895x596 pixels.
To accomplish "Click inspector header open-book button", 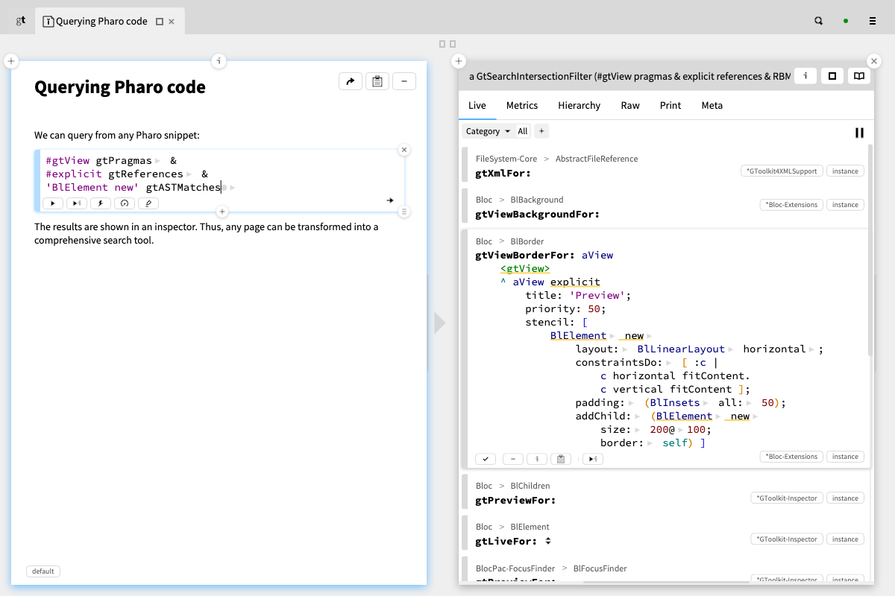I will (859, 75).
